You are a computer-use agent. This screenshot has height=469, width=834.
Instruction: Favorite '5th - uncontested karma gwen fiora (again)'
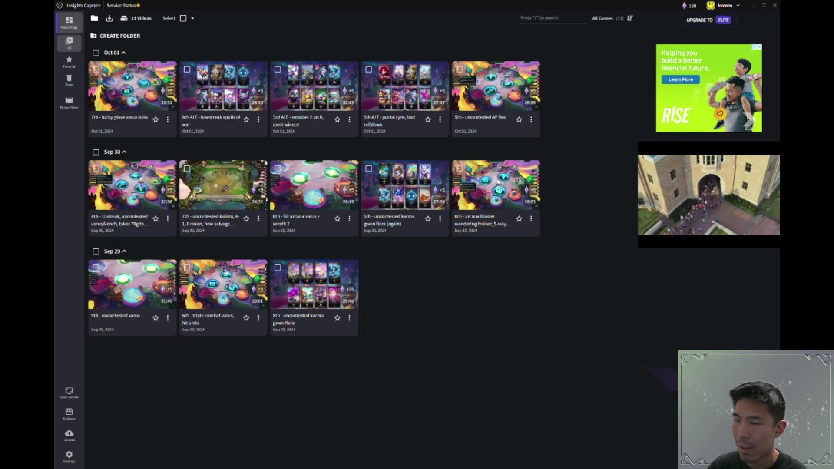(428, 219)
